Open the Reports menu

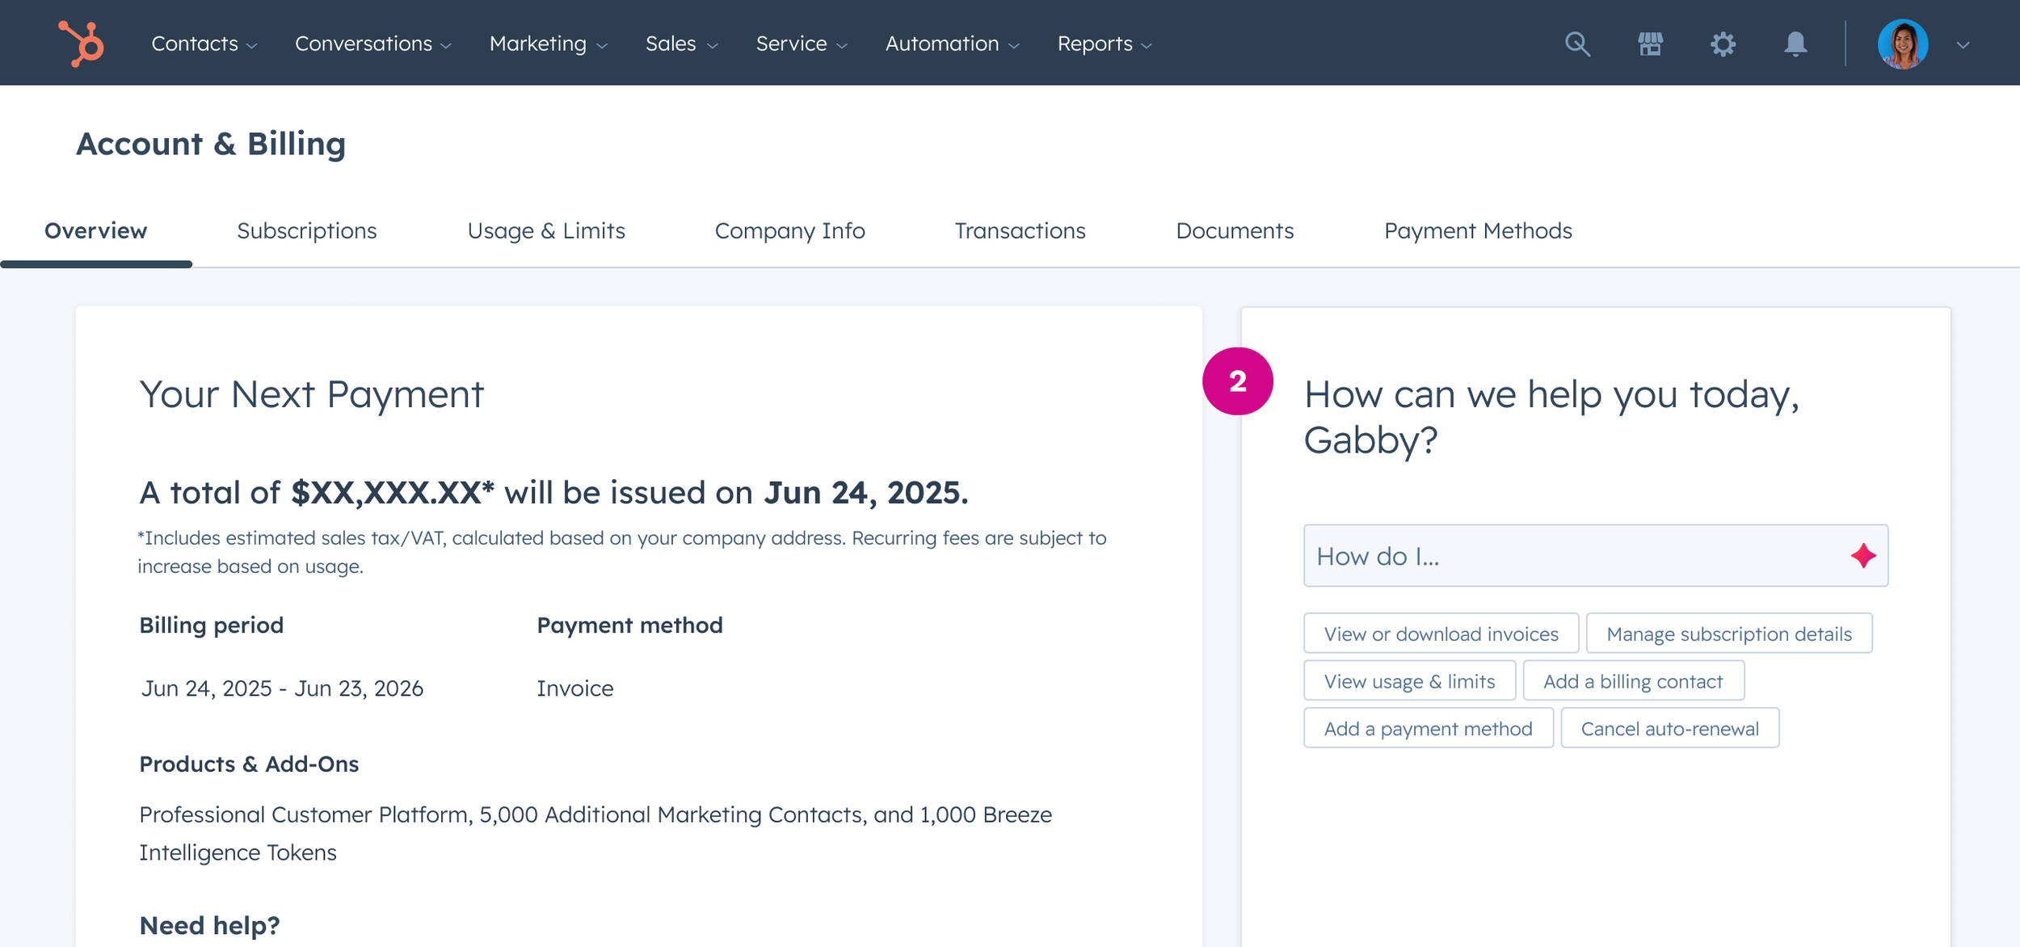[1105, 44]
